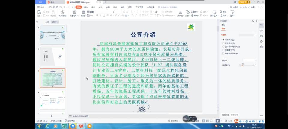Viewport: 288px width, 129px height.
Task: Open WPS app from Windows taskbar
Action: click(x=81, y=126)
